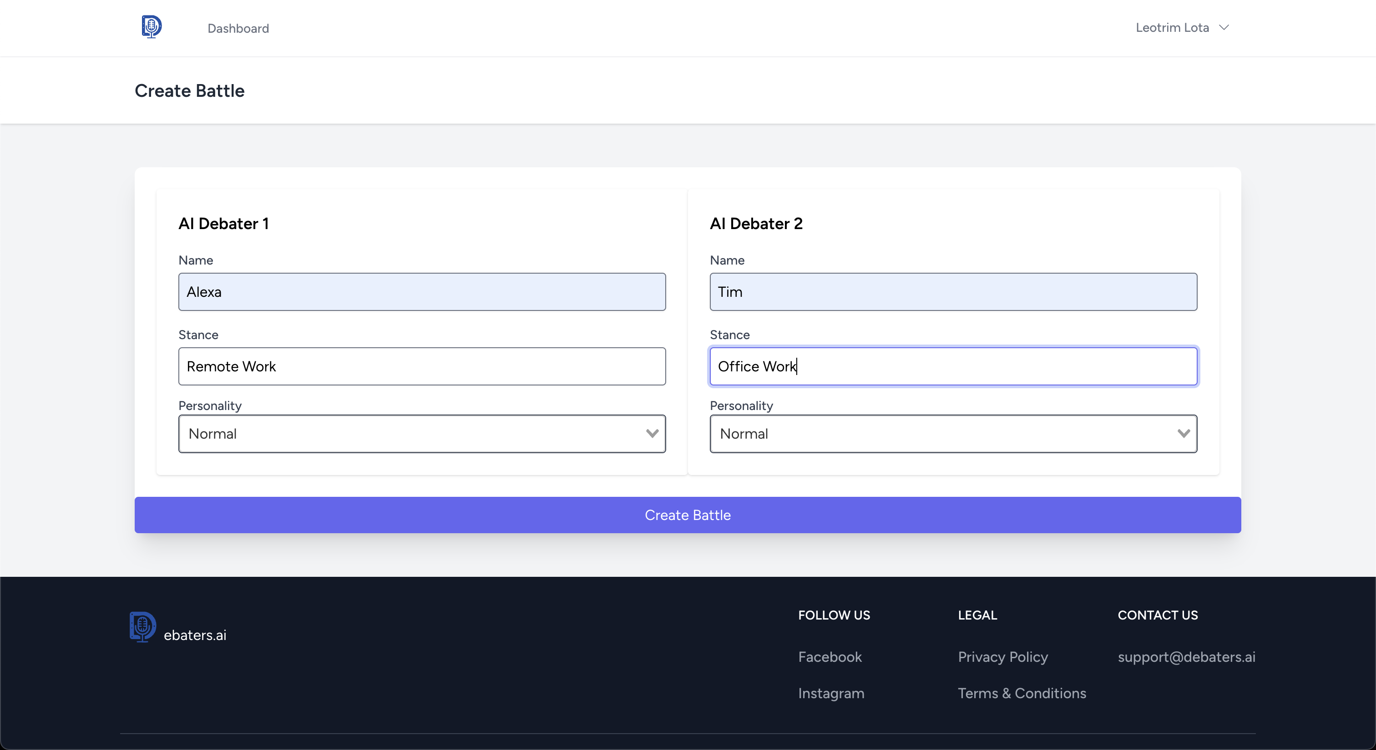Click the support@debaters.ai email link
This screenshot has width=1376, height=750.
coord(1186,657)
